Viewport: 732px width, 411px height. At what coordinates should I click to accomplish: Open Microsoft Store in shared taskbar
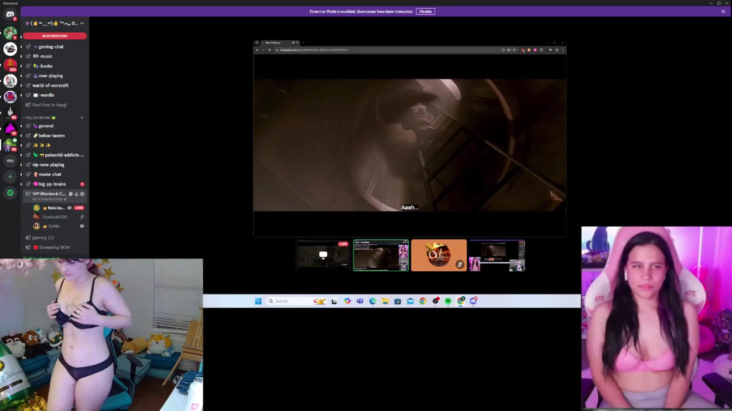[x=398, y=301]
